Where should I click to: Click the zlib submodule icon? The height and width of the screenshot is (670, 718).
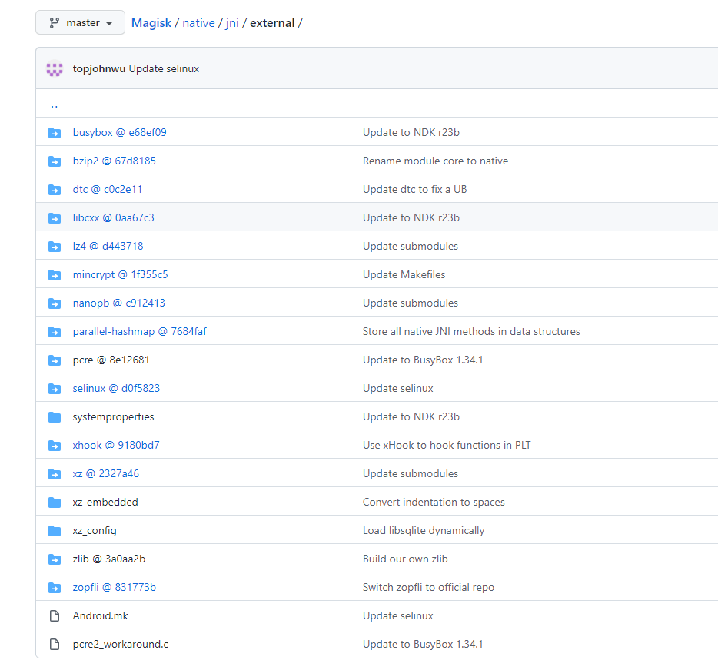point(54,559)
